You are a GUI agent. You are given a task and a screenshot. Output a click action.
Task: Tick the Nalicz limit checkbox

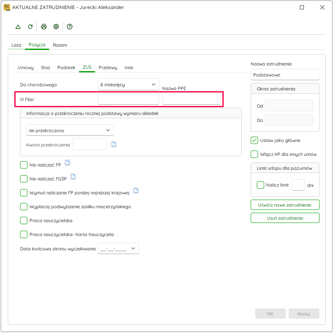pyautogui.click(x=261, y=185)
